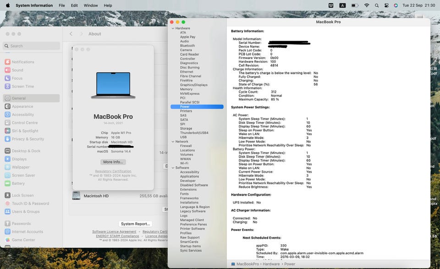Click the Sound icon in System Settings sidebar
Screen dimensions: 440x269
pyautogui.click(x=8, y=70)
